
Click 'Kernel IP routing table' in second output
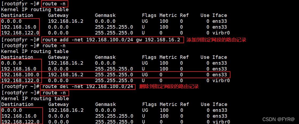35,51
